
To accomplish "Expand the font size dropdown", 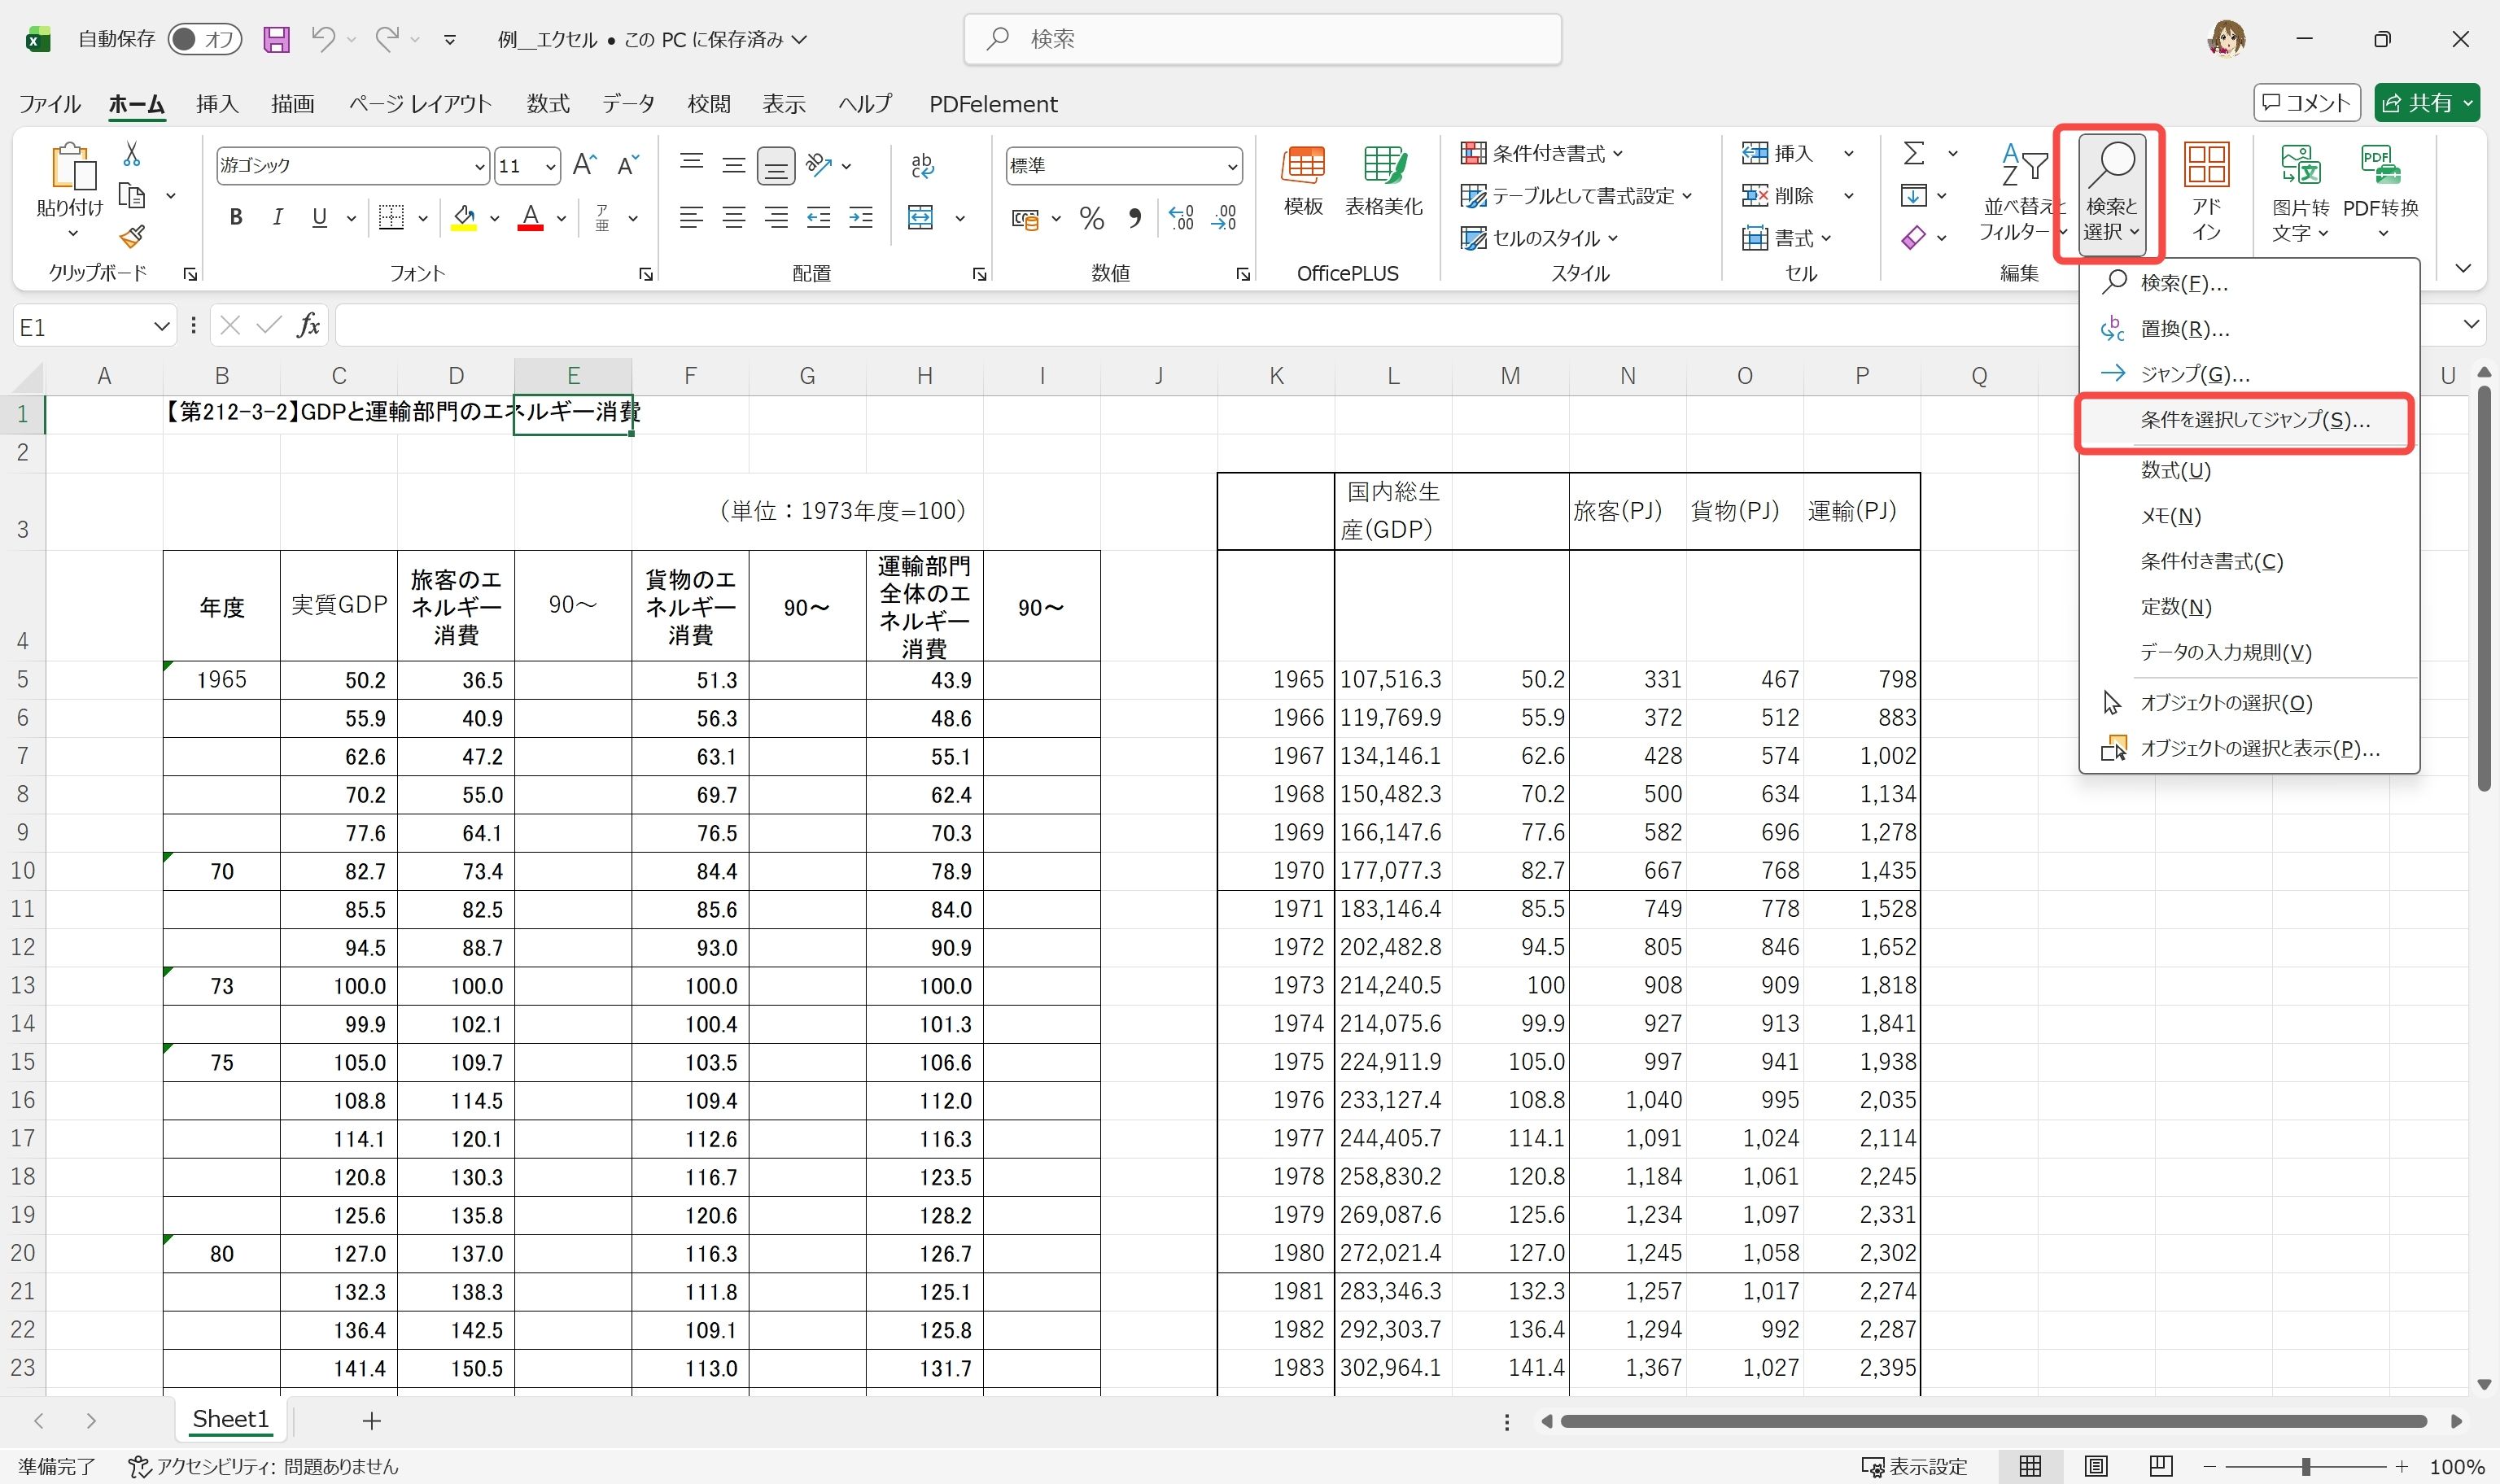I will (549, 165).
